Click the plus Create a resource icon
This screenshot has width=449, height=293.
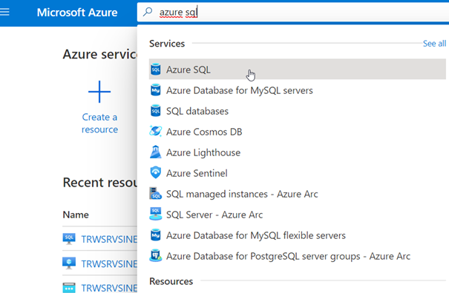99,92
